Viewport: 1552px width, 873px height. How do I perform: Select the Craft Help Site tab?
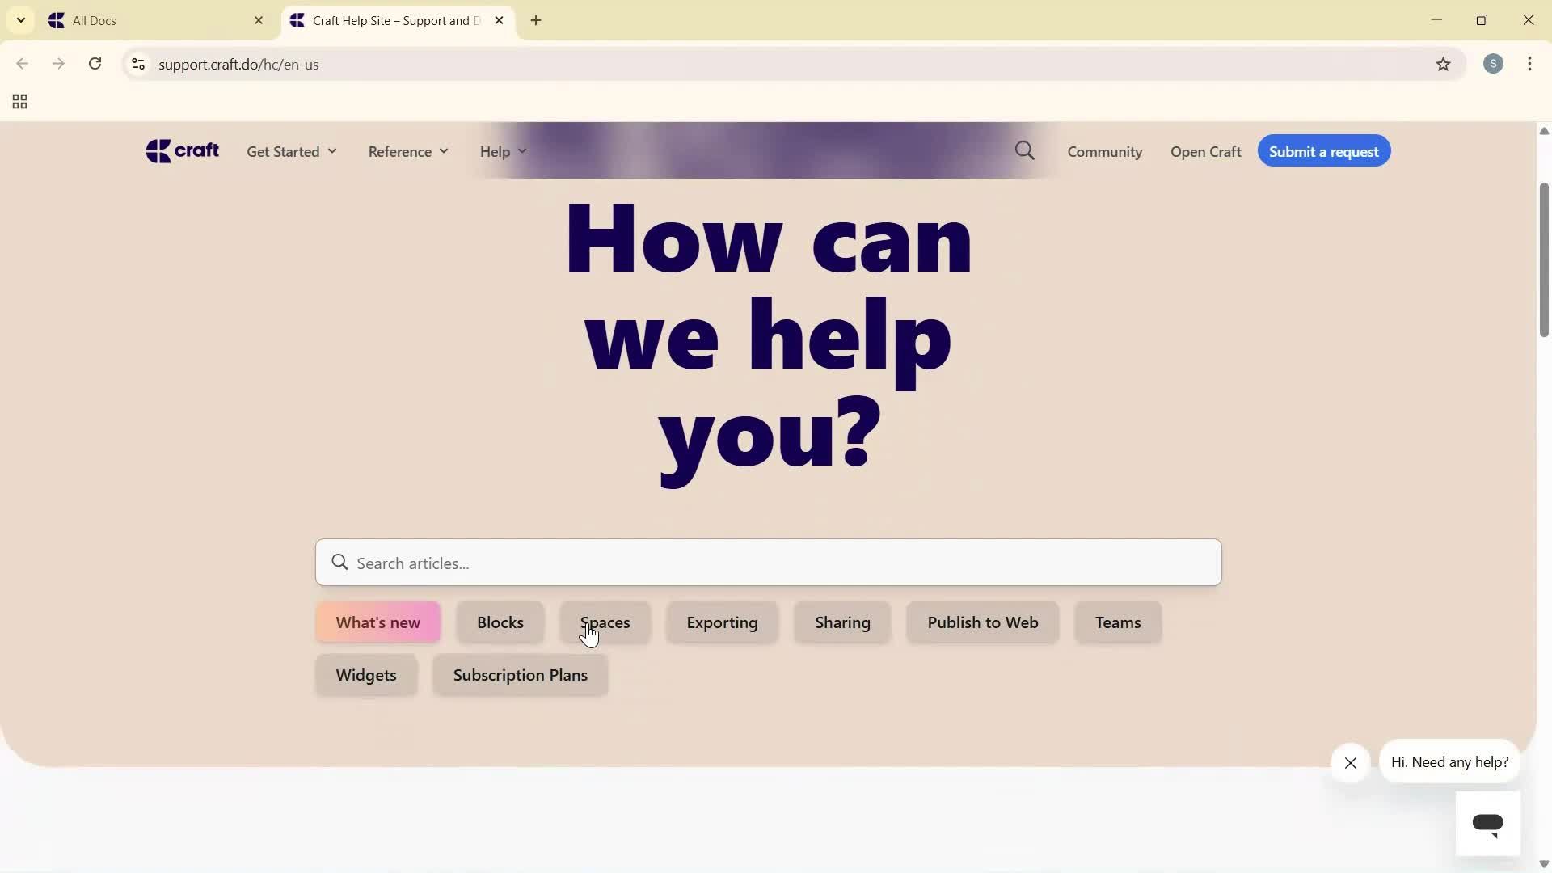[x=388, y=20]
